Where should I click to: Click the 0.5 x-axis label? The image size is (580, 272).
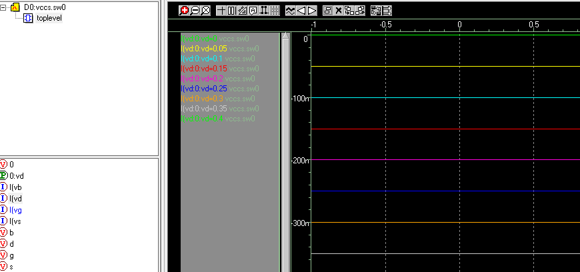click(534, 25)
